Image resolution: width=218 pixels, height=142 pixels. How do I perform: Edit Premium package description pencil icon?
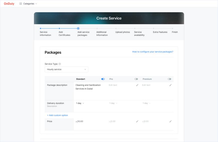click(x=170, y=85)
